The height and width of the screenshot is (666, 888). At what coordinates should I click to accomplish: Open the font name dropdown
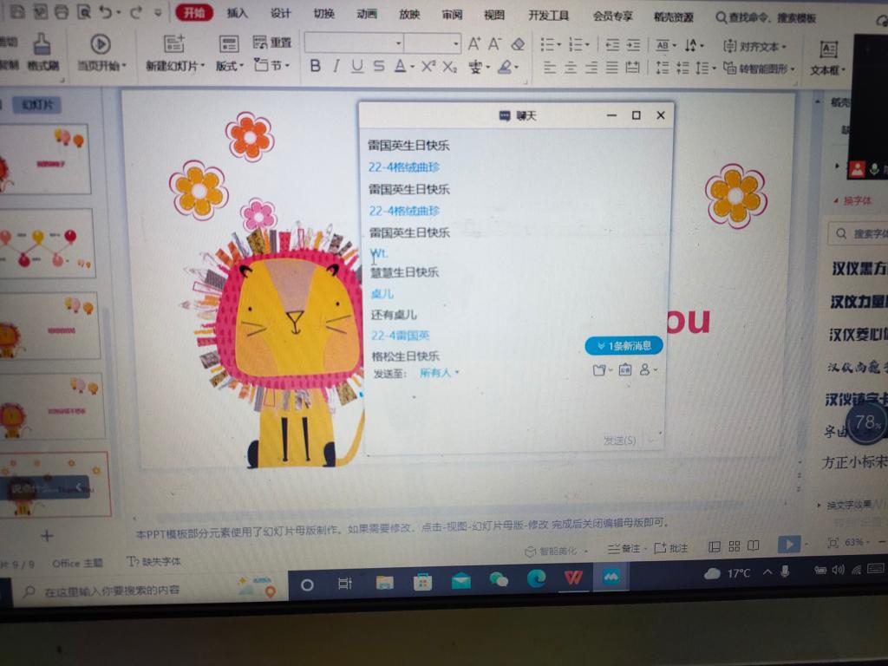[x=399, y=43]
